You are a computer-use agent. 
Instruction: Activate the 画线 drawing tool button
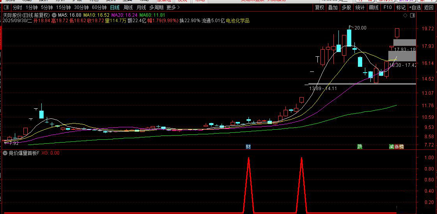tap(374, 7)
